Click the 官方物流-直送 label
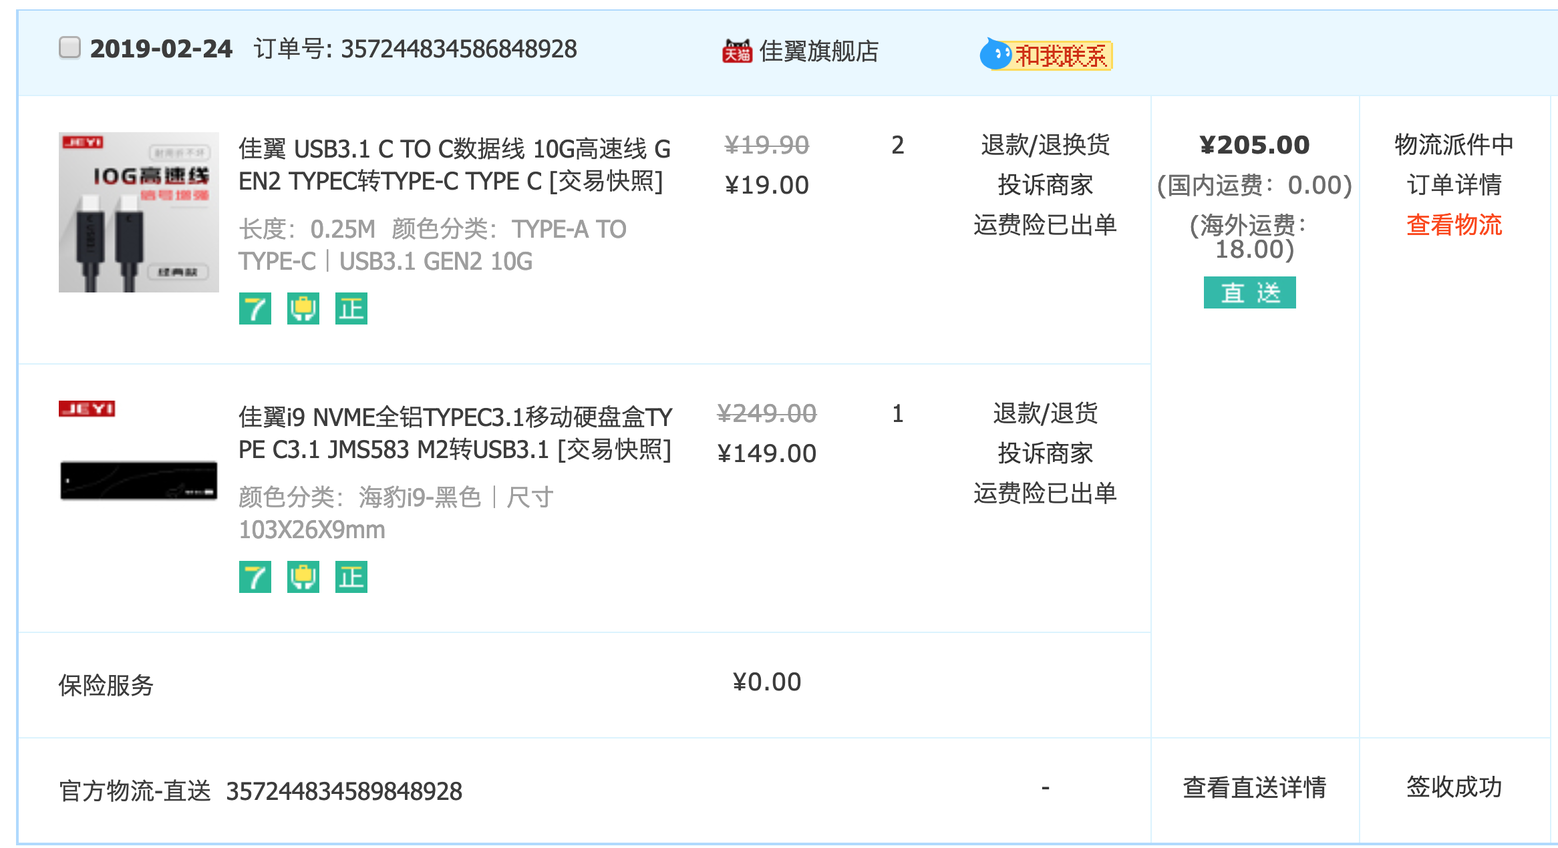The width and height of the screenshot is (1558, 848). 135,791
